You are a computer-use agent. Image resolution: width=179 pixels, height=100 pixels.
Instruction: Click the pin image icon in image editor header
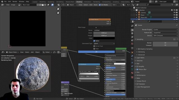tap(48, 5)
